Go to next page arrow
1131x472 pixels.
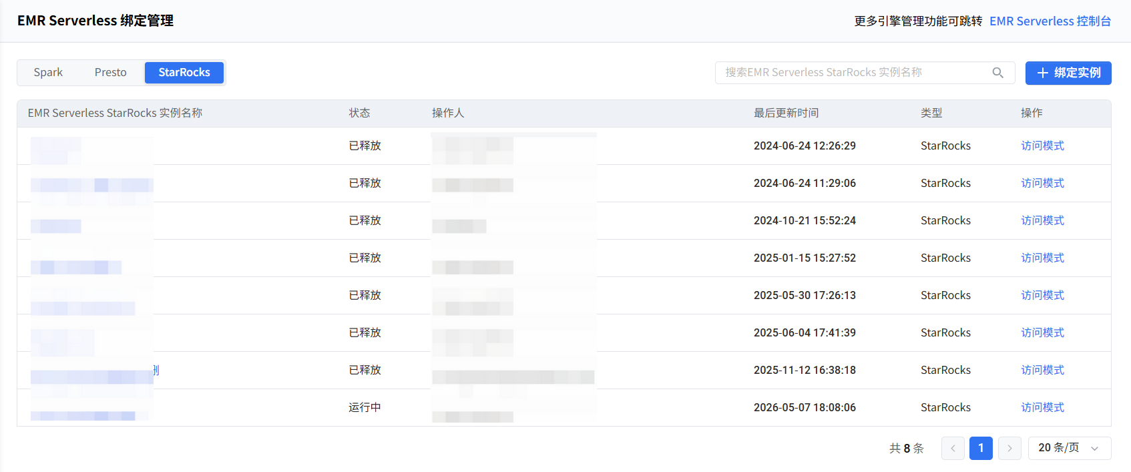pos(1009,448)
